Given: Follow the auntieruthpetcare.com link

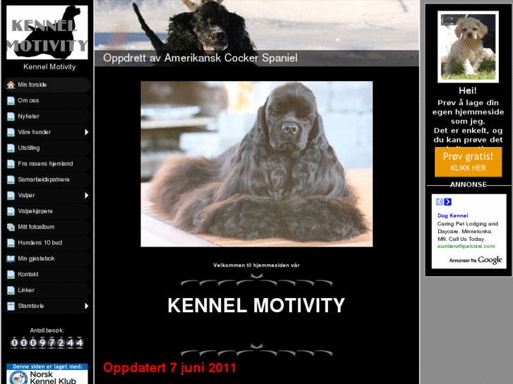Looking at the screenshot, I should pos(466,246).
